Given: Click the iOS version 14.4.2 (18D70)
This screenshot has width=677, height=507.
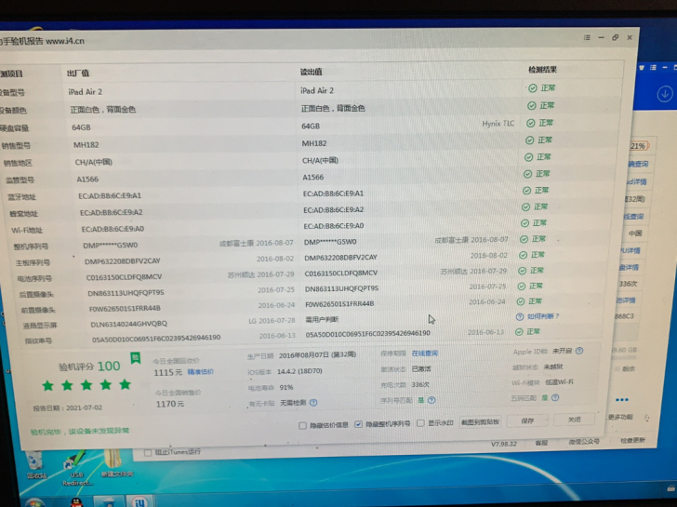Looking at the screenshot, I should click(x=299, y=371).
